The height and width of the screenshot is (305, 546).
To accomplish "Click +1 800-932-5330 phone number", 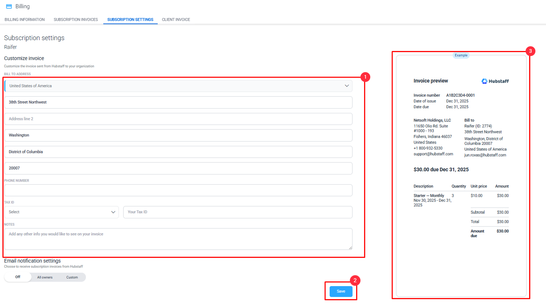I will [428, 148].
